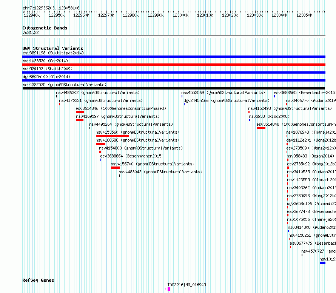Click the red bar under esv3614848
Screen dimensions: 336x293
pyautogui.click(x=261, y=128)
